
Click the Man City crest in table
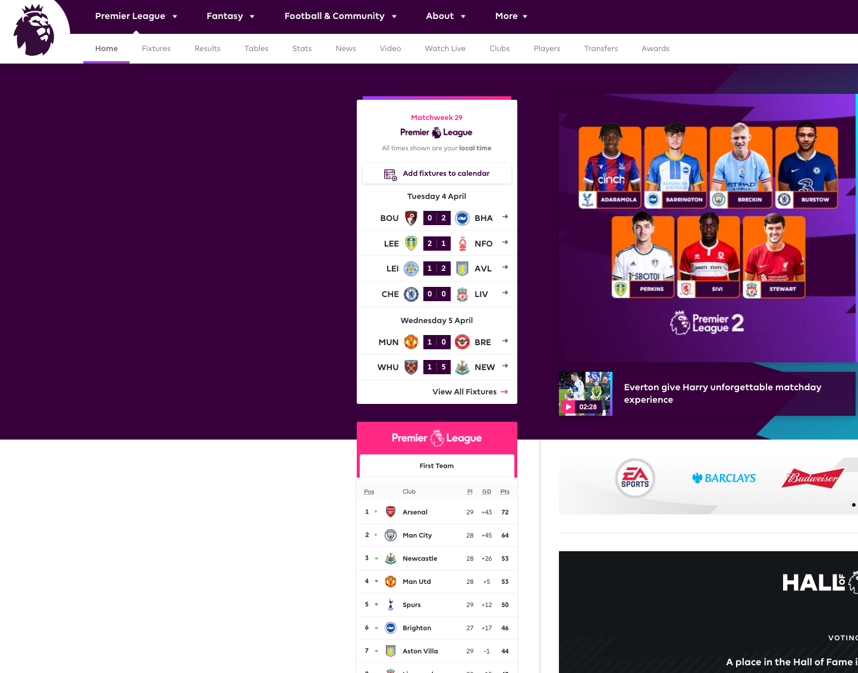391,535
